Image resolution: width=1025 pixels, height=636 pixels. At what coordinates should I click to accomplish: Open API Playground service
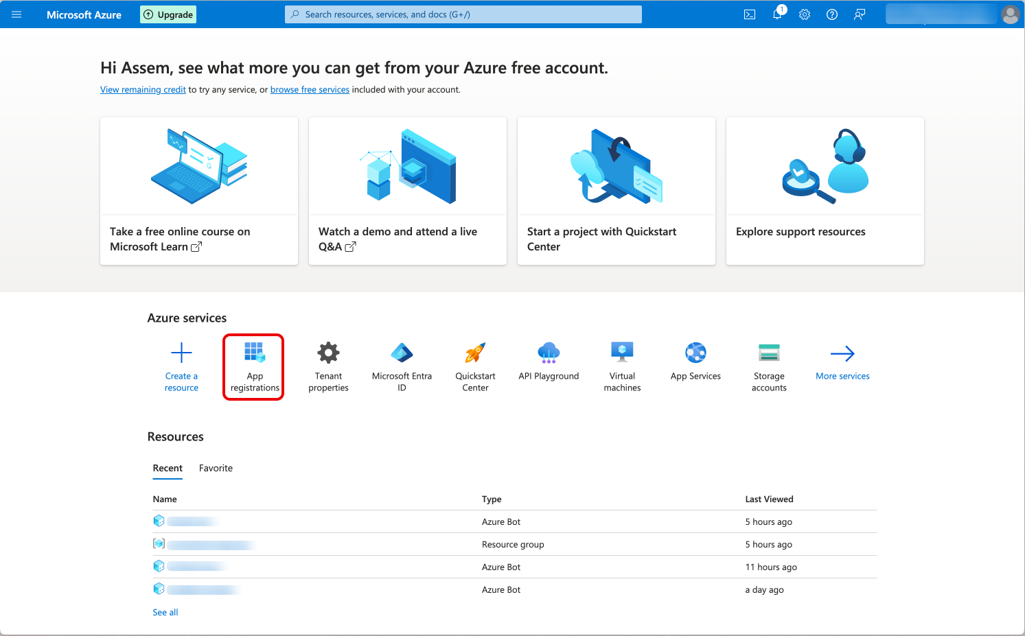(x=549, y=362)
